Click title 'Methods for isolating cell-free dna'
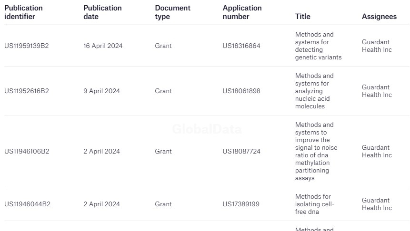This screenshot has width=410, height=231. [314, 204]
